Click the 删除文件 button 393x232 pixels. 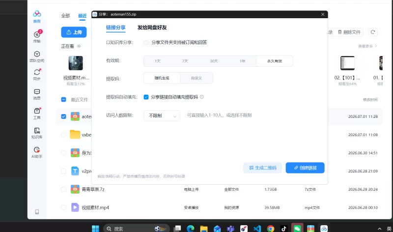click(x=349, y=32)
